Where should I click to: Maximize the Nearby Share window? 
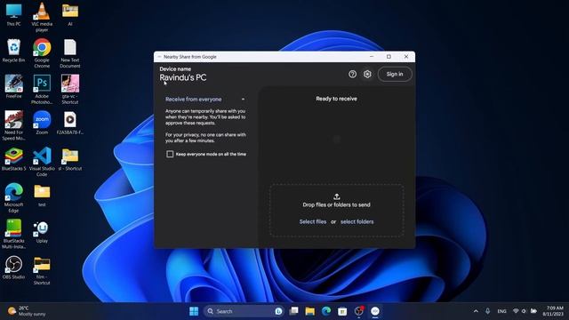click(x=389, y=57)
